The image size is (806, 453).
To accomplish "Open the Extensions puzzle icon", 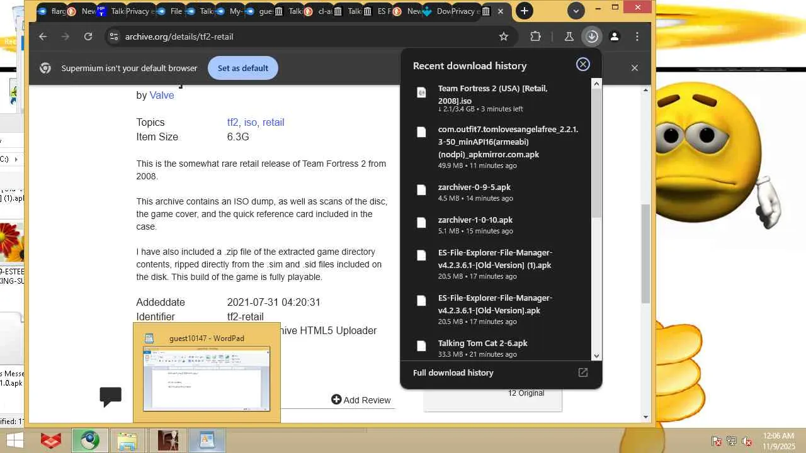I will 535,36.
